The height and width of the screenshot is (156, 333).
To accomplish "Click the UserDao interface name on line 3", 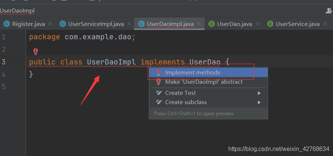I will pyautogui.click(x=205, y=62).
